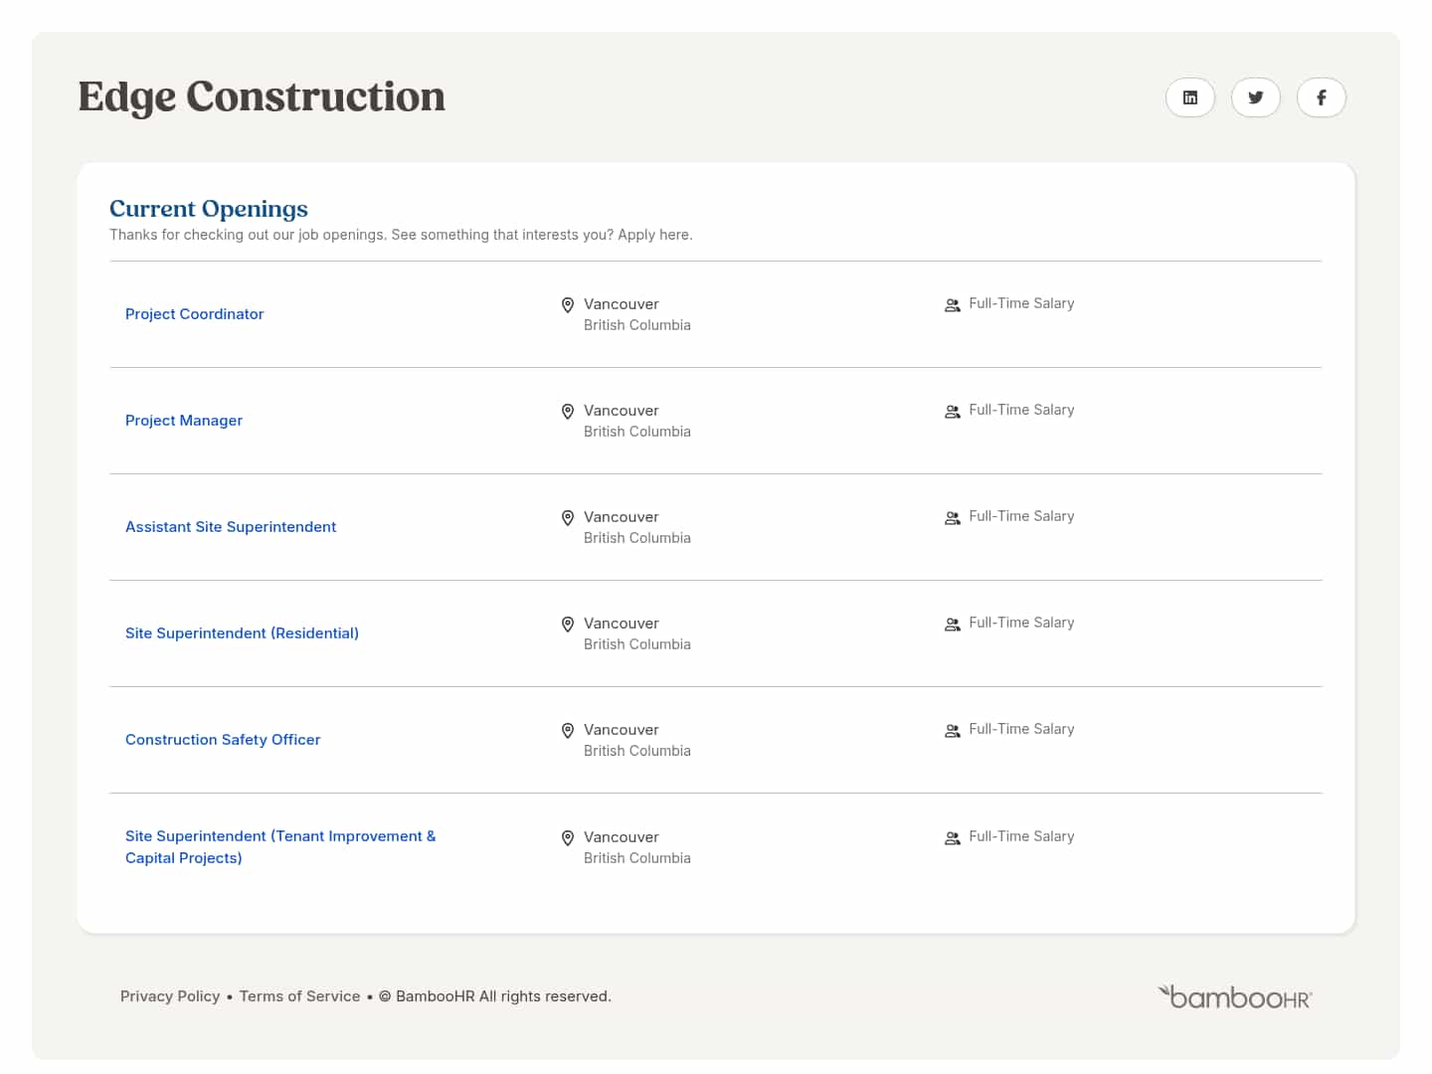Open the Privacy Policy page
The height and width of the screenshot is (1074, 1432).
[169, 995]
